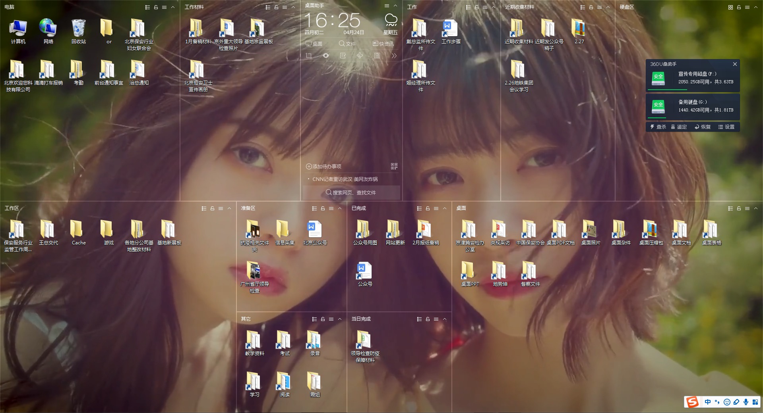Open the CNN记者重访武汉 news headline
Viewport: 763px width, 413px height.
[x=345, y=179]
